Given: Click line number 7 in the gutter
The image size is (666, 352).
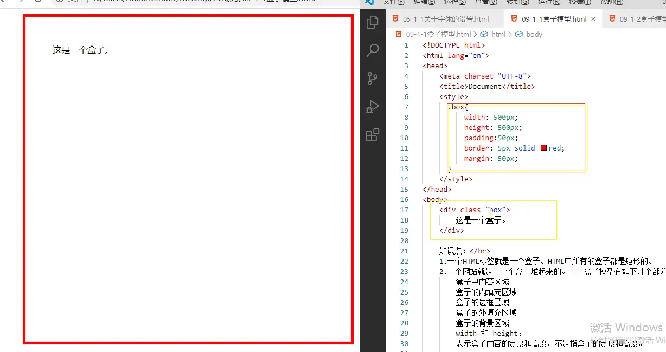Looking at the screenshot, I should point(406,107).
